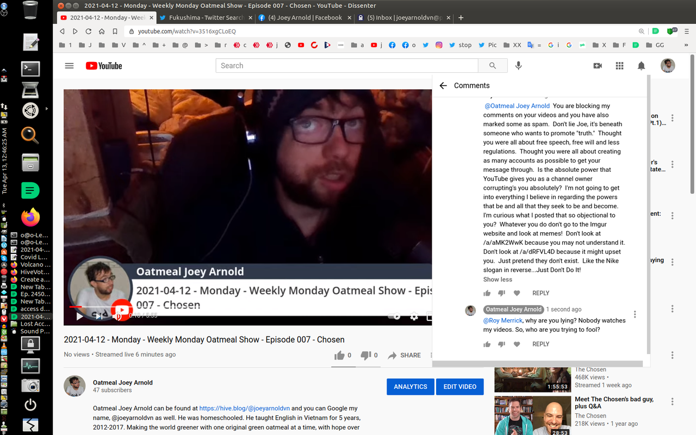Viewport: 696px width, 435px height.
Task: Click the address bar URL
Action: [187, 32]
